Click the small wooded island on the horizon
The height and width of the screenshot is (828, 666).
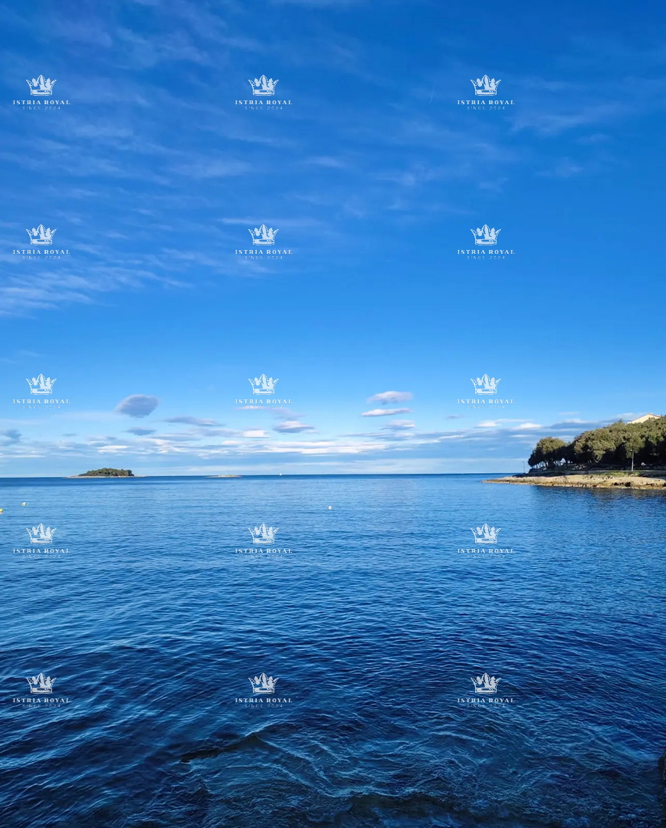pyautogui.click(x=106, y=472)
